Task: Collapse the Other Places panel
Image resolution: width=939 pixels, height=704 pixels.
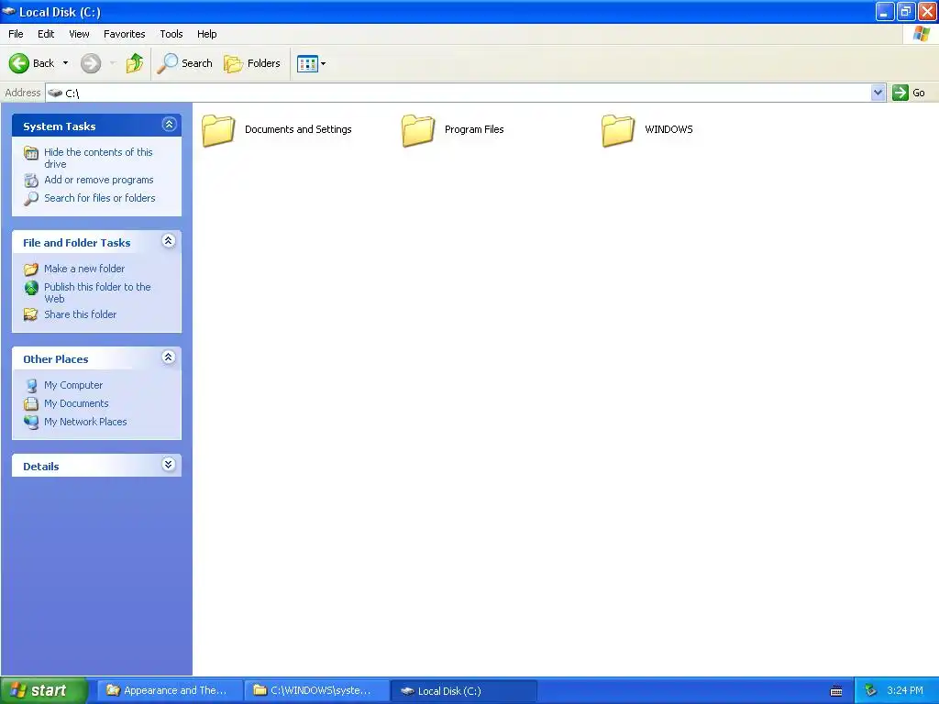Action: [x=169, y=357]
